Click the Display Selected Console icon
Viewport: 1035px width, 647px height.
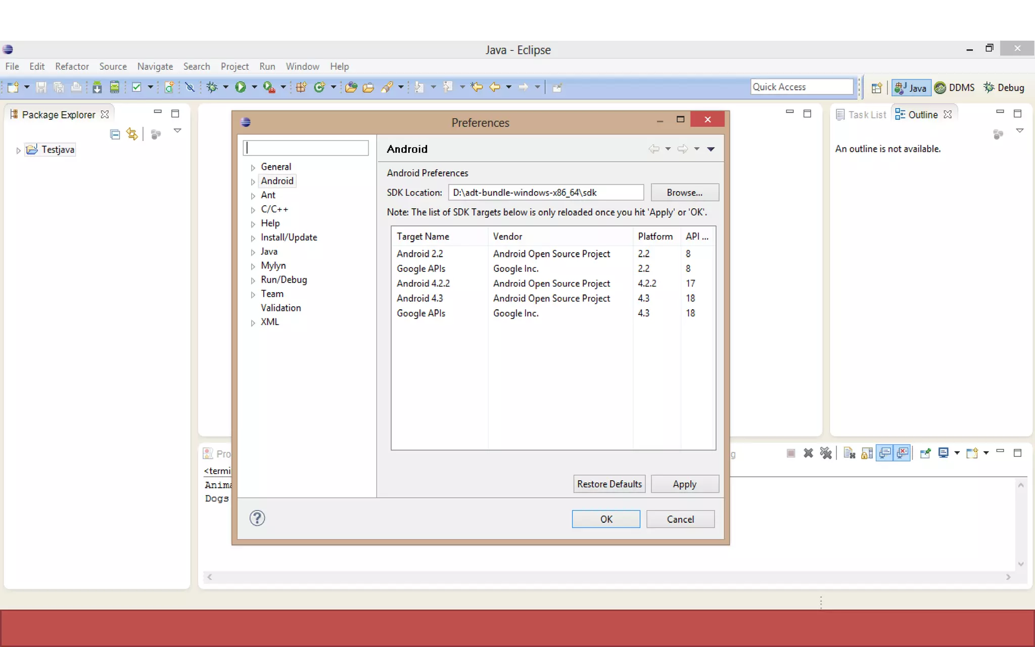click(x=943, y=453)
